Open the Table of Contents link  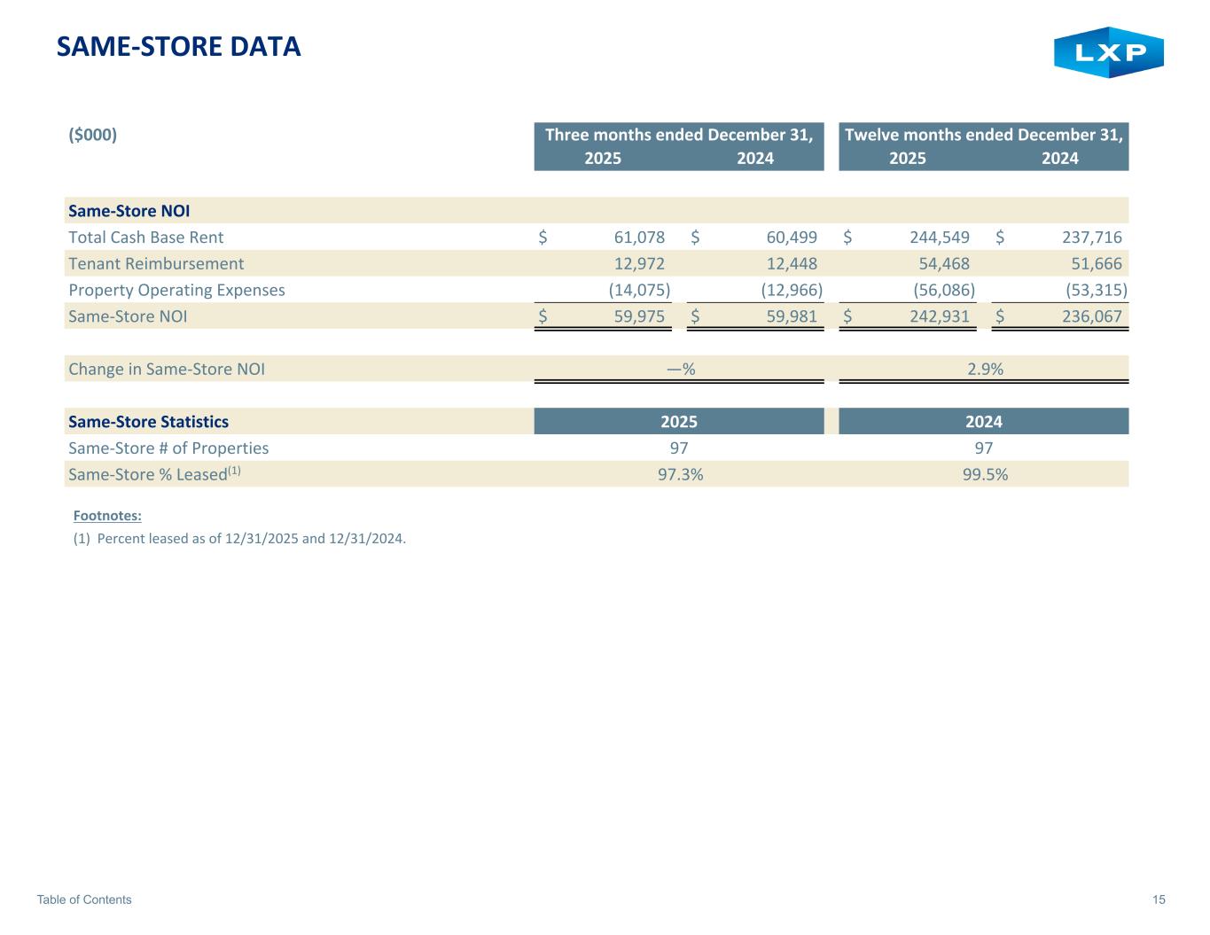(x=84, y=900)
